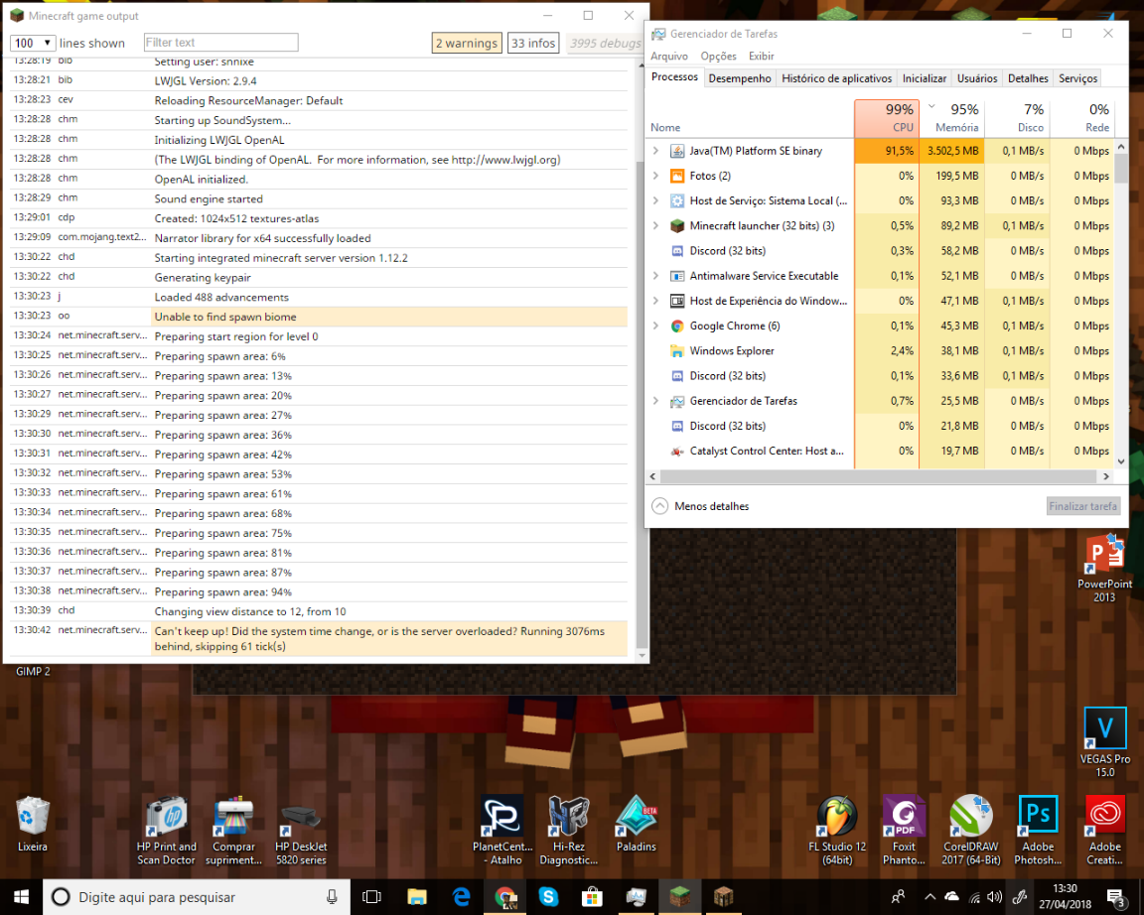Collapse details with Menos detalhes
Screen dimensions: 1144x915
pos(700,506)
